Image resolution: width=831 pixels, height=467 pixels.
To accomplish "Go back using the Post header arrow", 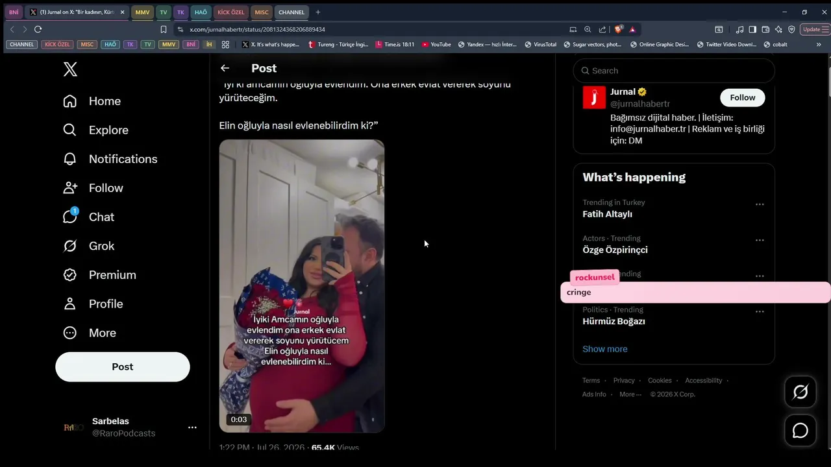I will click(225, 68).
